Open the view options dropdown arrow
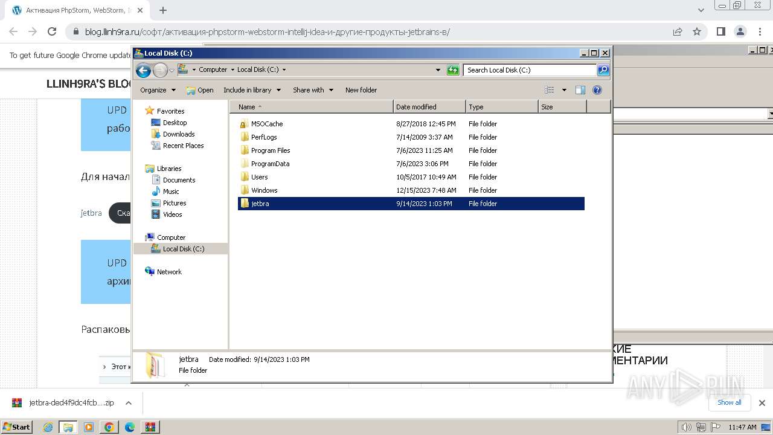The width and height of the screenshot is (773, 435). (x=564, y=90)
